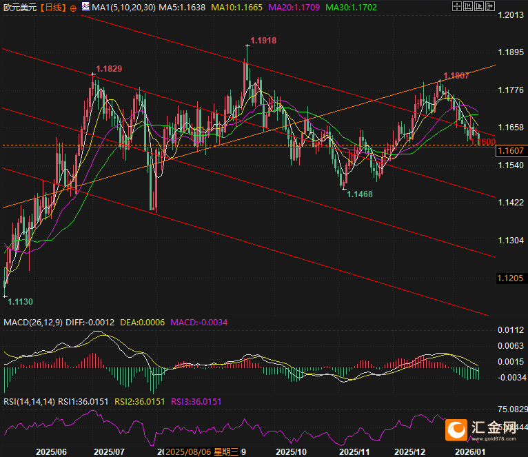Click the 1.1807 peak price label
Image resolution: width=528 pixels, height=457 pixels.
pyautogui.click(x=456, y=76)
